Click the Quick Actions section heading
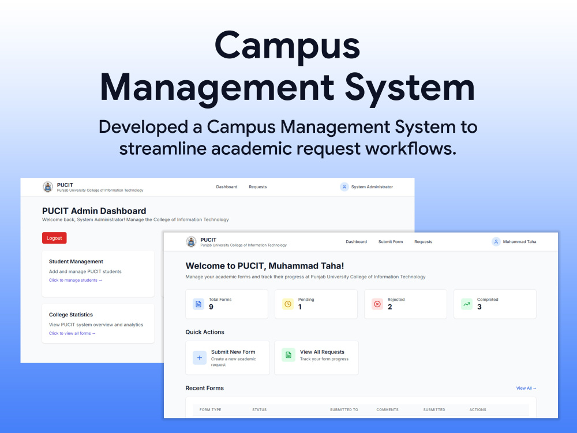The width and height of the screenshot is (577, 433). tap(205, 332)
